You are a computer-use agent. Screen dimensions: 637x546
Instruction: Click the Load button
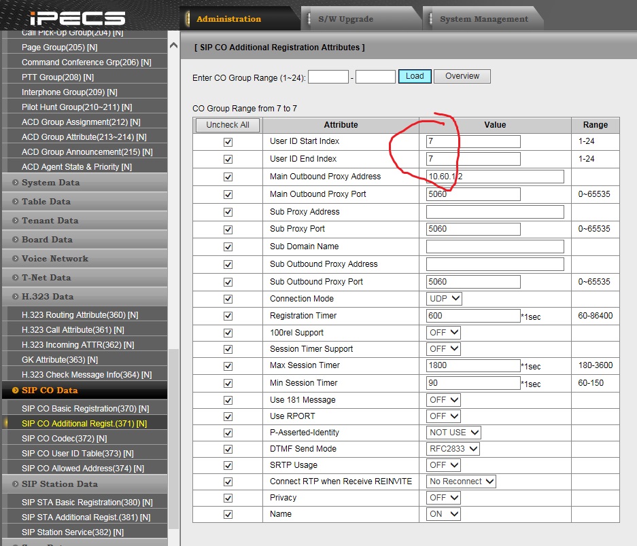(414, 76)
